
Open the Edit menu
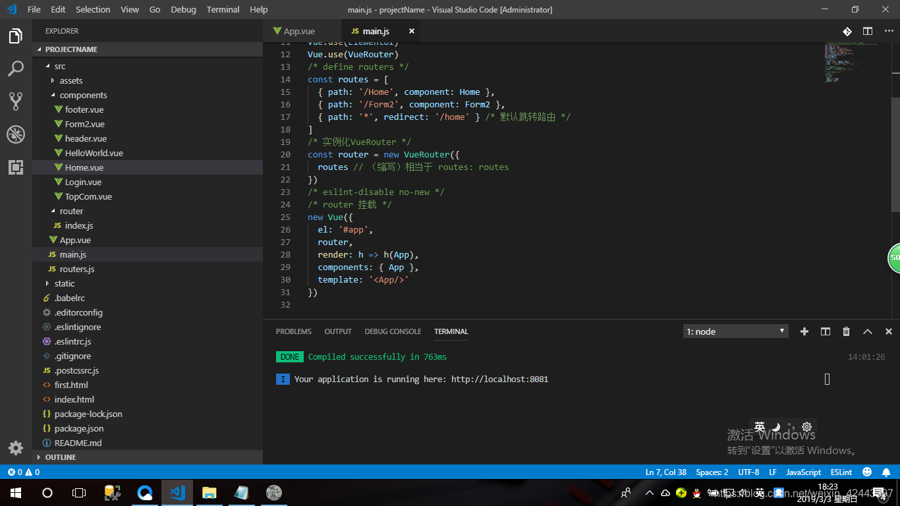point(58,9)
